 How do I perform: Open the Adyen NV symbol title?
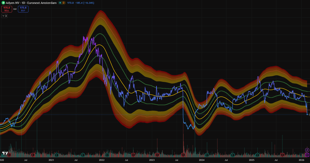click(x=31, y=3)
